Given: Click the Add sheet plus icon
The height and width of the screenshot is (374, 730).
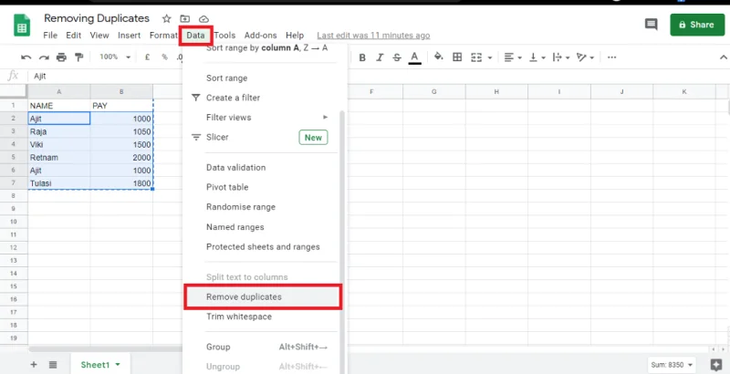Looking at the screenshot, I should pos(34,365).
